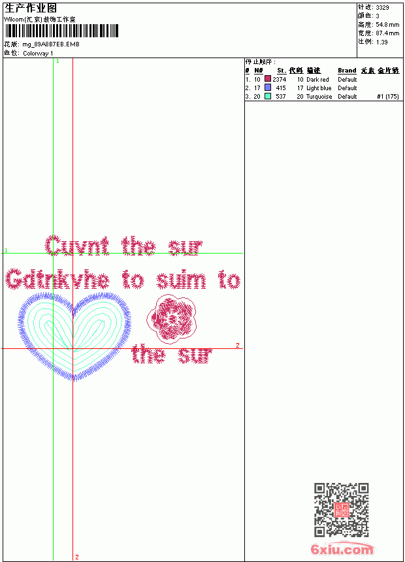Click the green guide marker labeled 1 on top
This screenshot has height=562, width=405.
click(57, 61)
